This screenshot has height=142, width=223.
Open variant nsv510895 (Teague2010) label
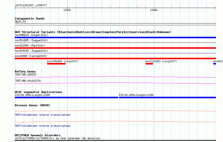coord(32,40)
